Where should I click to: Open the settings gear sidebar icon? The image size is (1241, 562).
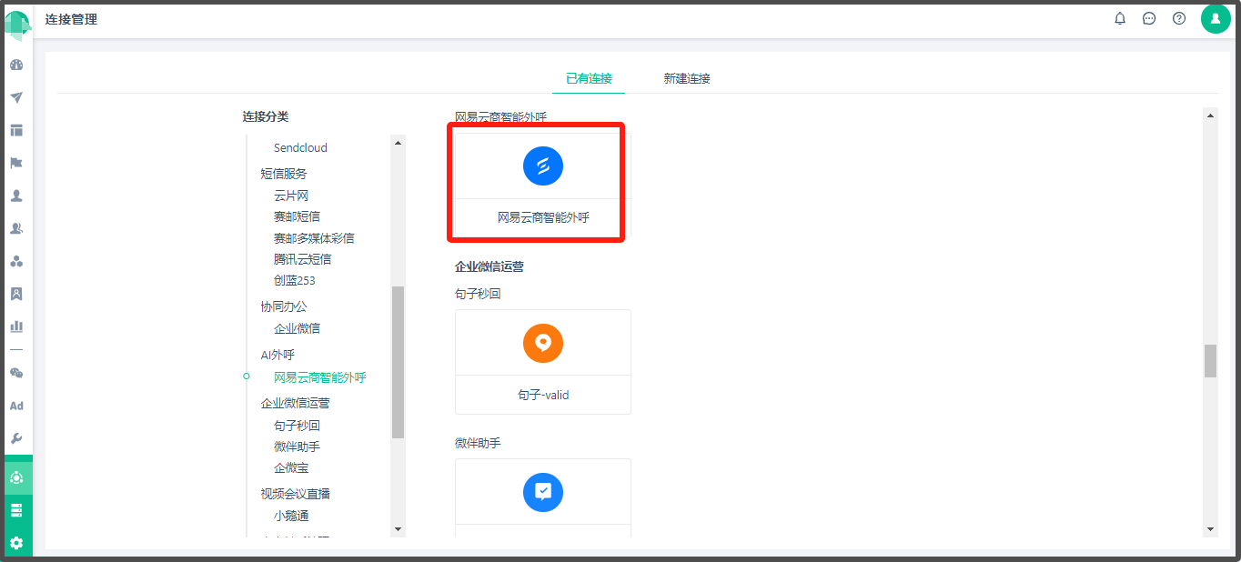tap(16, 544)
